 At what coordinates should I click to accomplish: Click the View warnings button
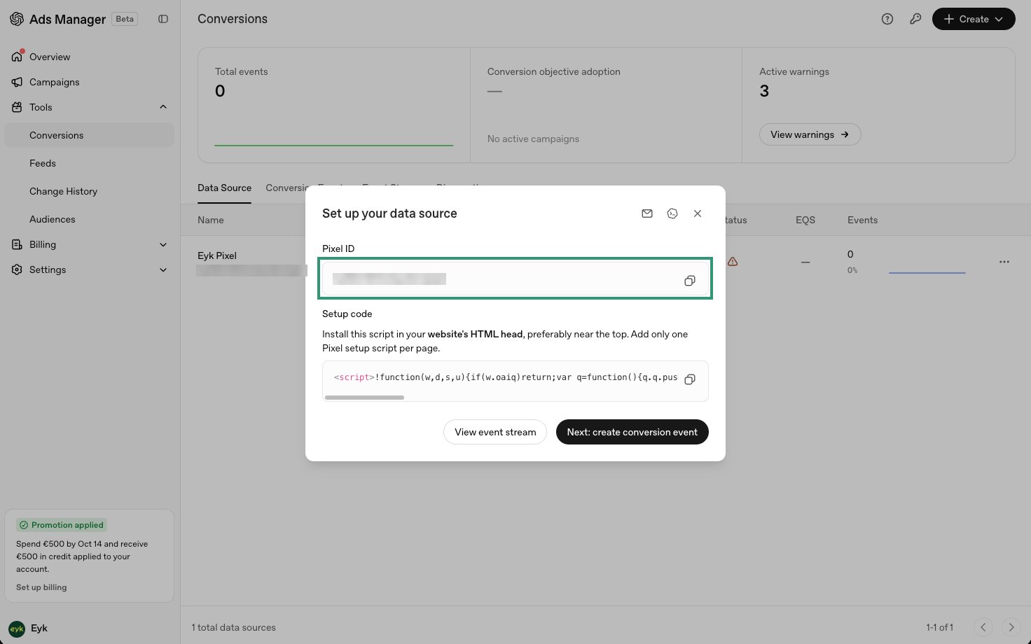810,134
